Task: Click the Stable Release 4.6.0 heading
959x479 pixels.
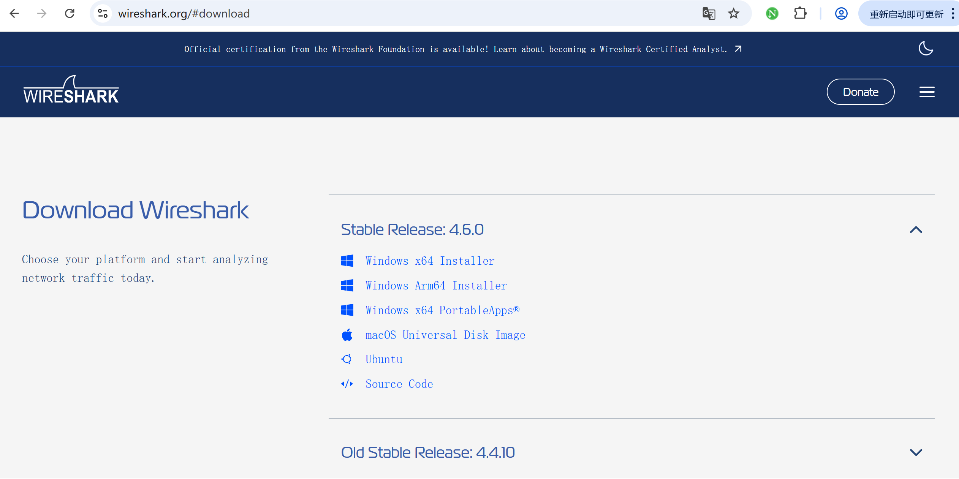Action: tap(412, 229)
